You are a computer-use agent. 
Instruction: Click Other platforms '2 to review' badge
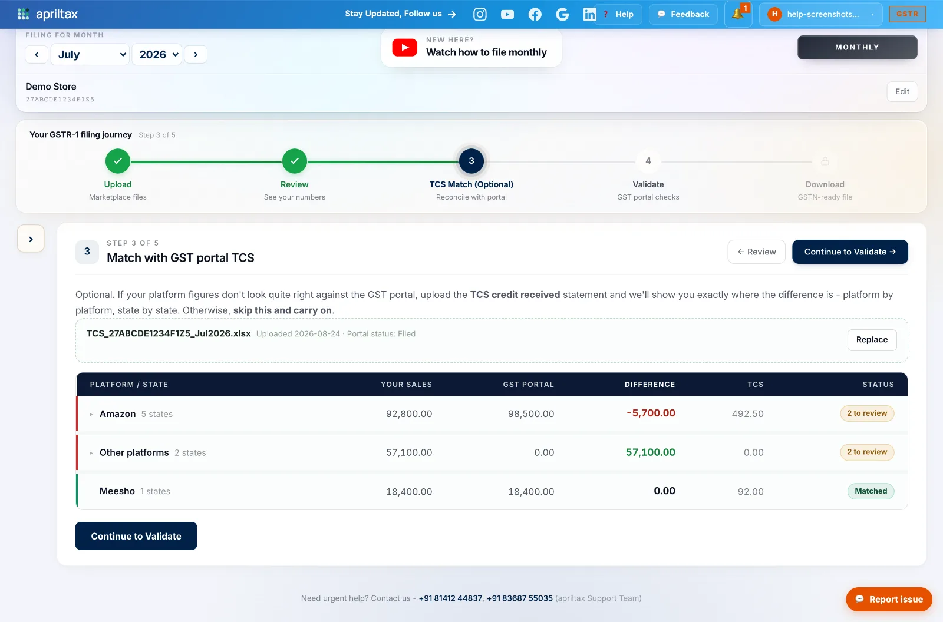[867, 452]
